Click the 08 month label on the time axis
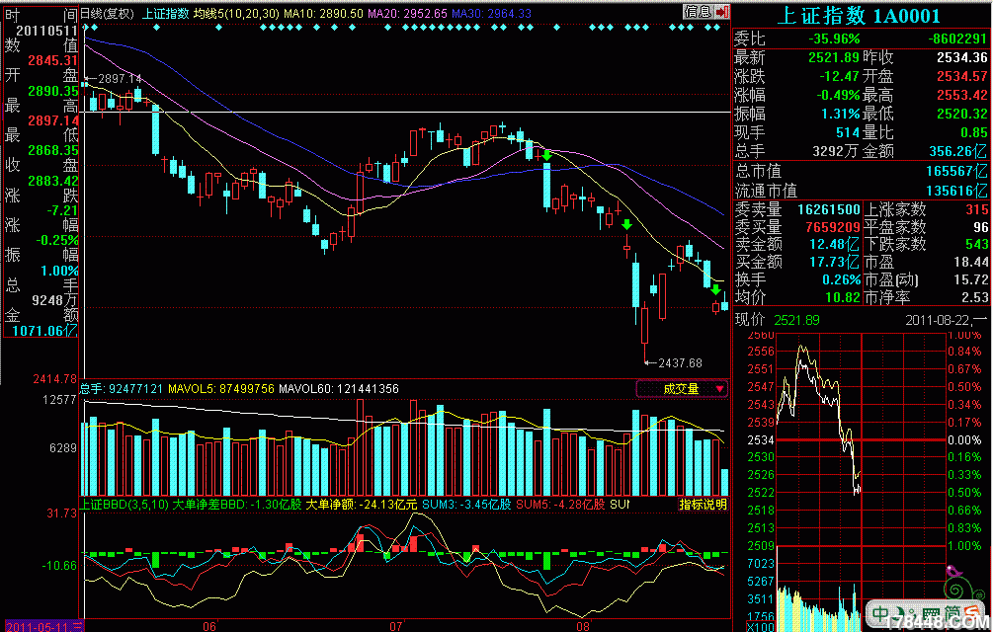The image size is (993, 632). coord(583,626)
